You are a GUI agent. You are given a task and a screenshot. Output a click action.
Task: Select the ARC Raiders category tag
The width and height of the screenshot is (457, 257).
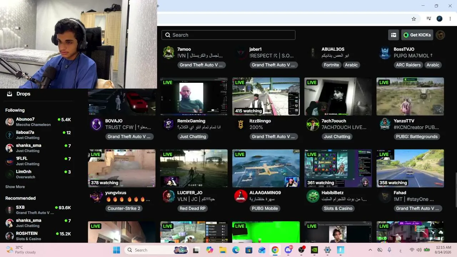click(x=408, y=65)
